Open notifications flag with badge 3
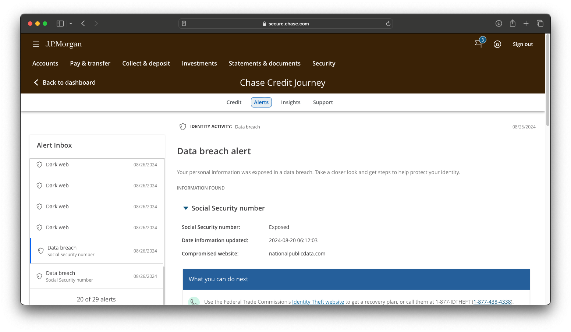Viewport: 571px width, 332px height. point(479,43)
